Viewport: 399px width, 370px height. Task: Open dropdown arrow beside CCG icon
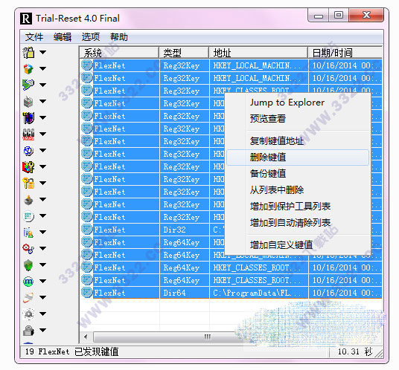coord(42,134)
